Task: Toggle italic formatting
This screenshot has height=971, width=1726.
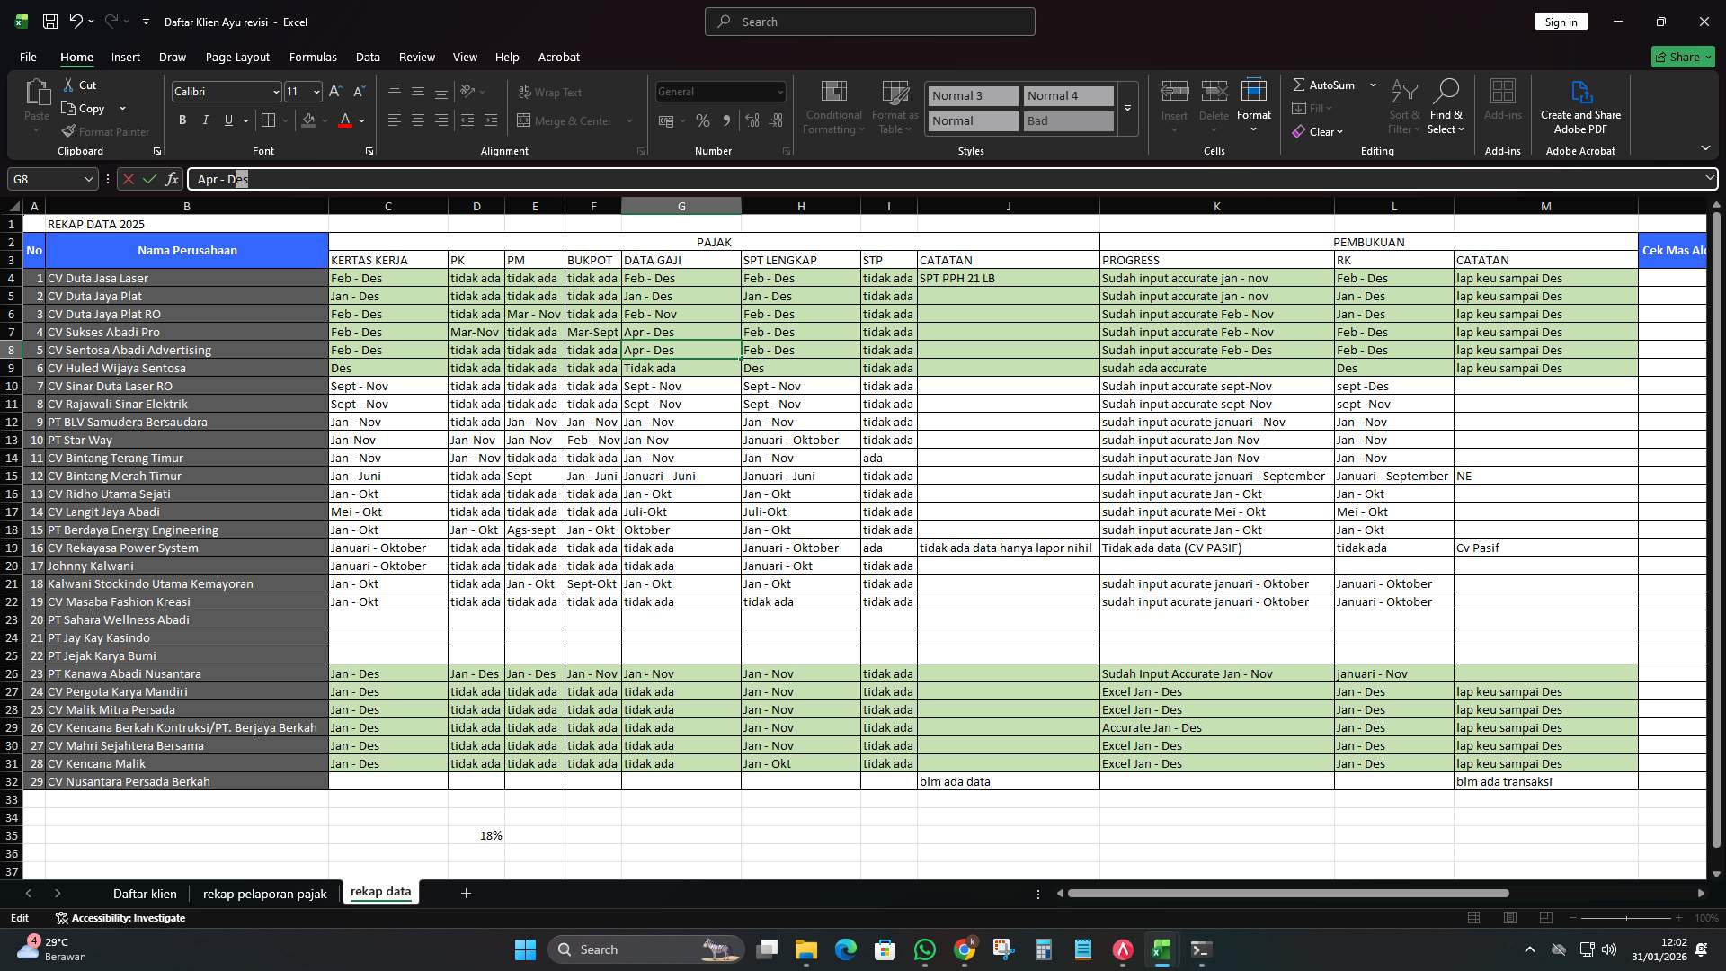Action: [205, 120]
